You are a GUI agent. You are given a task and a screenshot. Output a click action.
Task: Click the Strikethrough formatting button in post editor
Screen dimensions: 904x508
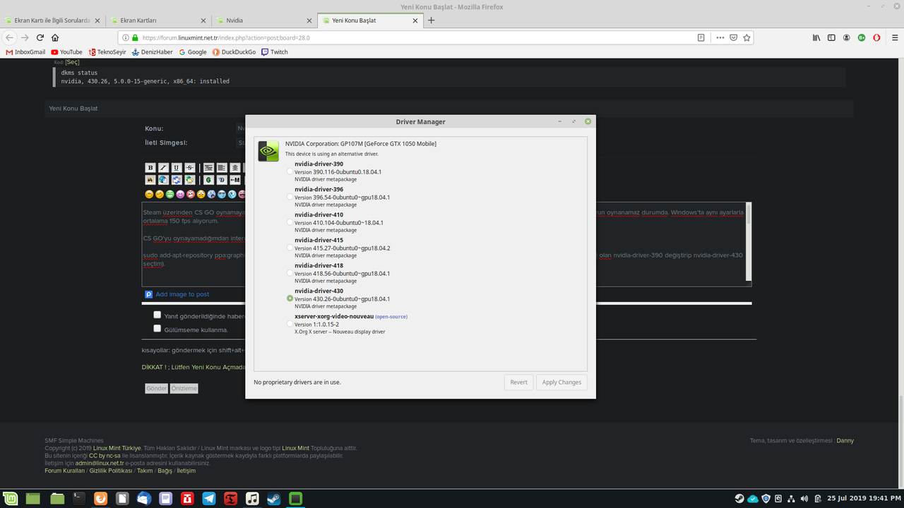(189, 168)
